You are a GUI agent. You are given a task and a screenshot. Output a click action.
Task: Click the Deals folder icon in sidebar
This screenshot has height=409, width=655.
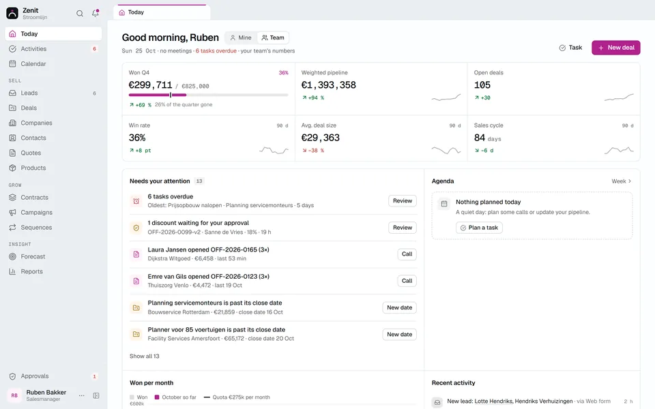tap(12, 108)
